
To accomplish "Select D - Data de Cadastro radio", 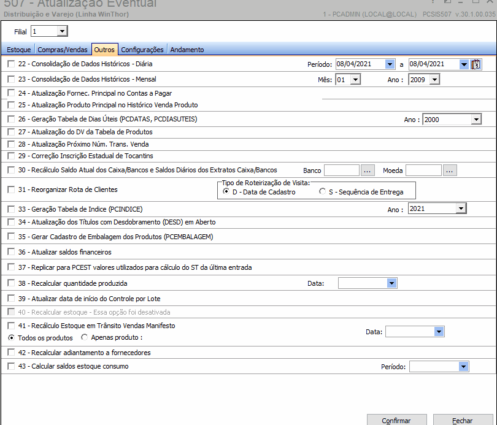I will click(x=226, y=191).
